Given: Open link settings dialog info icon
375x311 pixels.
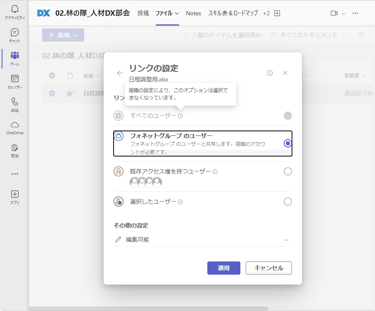Looking at the screenshot, I should [270, 73].
